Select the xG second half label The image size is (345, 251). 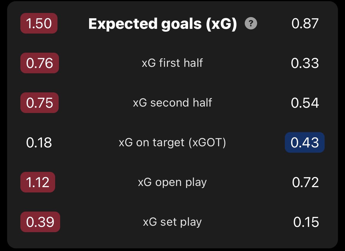click(172, 103)
